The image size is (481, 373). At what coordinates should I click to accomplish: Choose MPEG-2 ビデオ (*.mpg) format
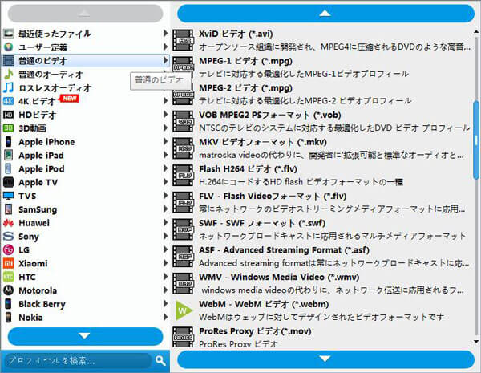[321, 94]
